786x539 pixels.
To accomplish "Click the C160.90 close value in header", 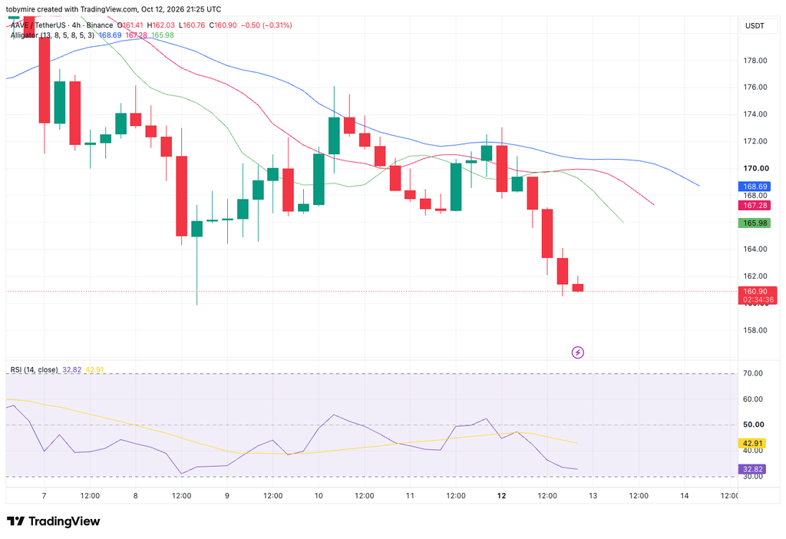I will (223, 25).
